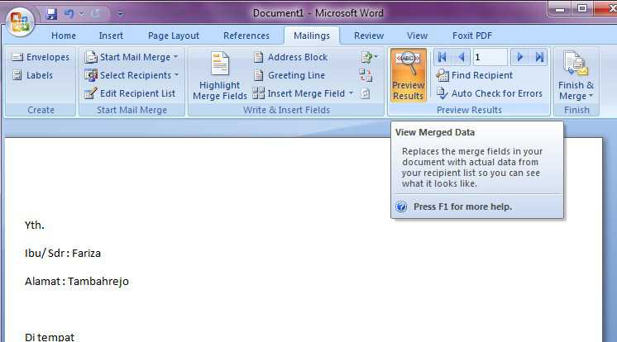617x342 pixels.
Task: Open the Undo history dropdown arrow
Action: tap(82, 15)
